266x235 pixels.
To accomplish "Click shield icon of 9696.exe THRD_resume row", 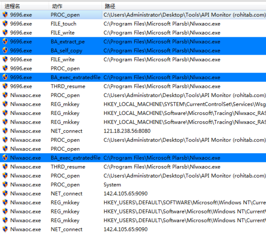I will click(x=5, y=86).
